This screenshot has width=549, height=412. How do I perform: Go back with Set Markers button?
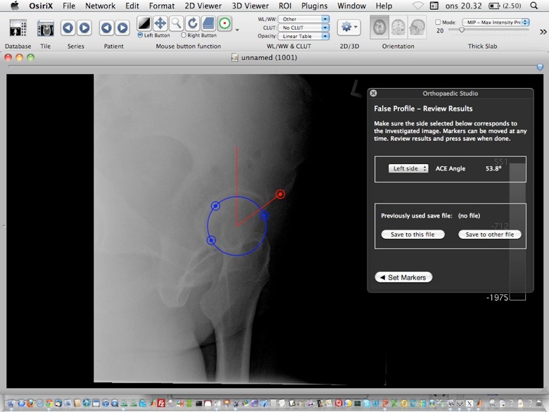tap(403, 277)
